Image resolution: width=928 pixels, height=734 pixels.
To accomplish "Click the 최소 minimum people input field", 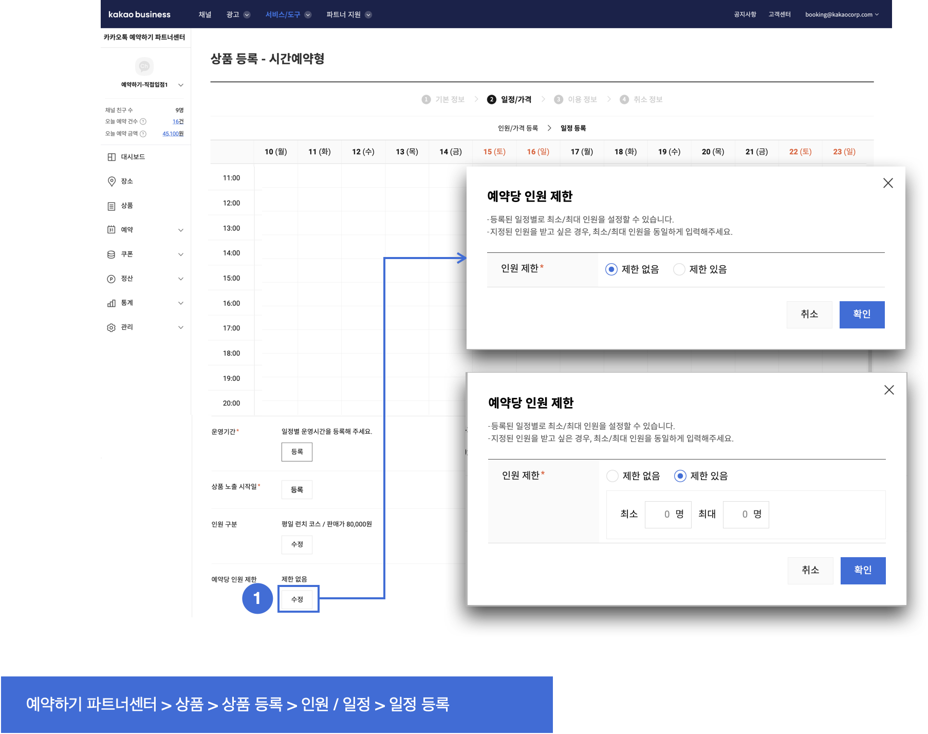I will 667,515.
